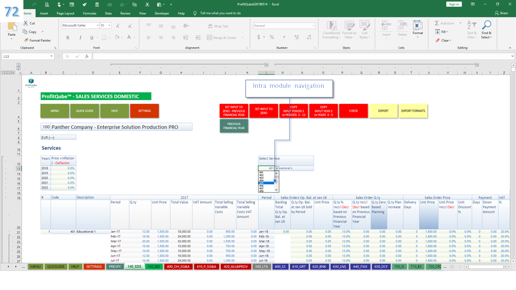Toggle Wrap Text
The width and height of the screenshot is (516, 290).
coord(218,26)
